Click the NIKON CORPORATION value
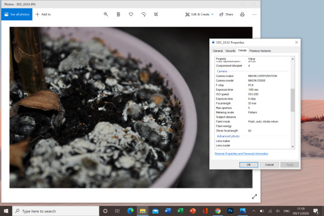Screen dimensions: 324x216 (x=262, y=76)
